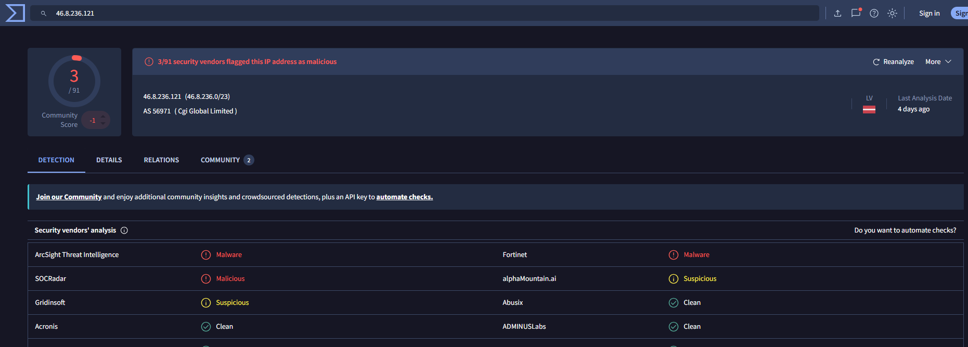
Task: Click the COMMUNITY tab count badge '2'
Action: [x=249, y=160]
